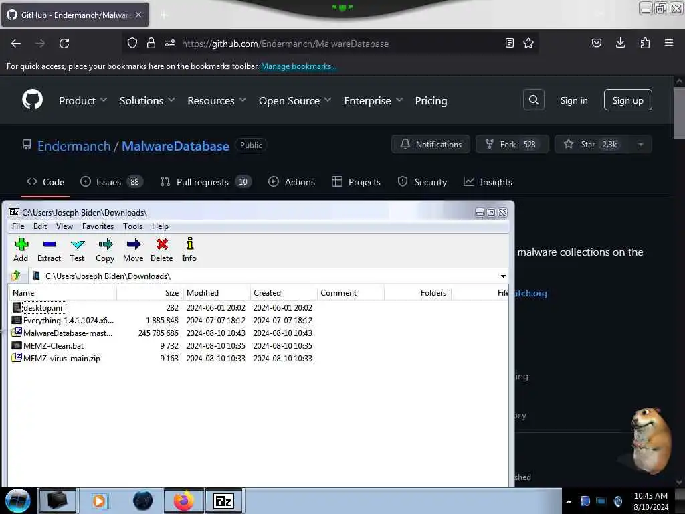Screen dimensions: 685x514
Task: Expand the Resources dropdown on GitHub
Action: (217, 101)
